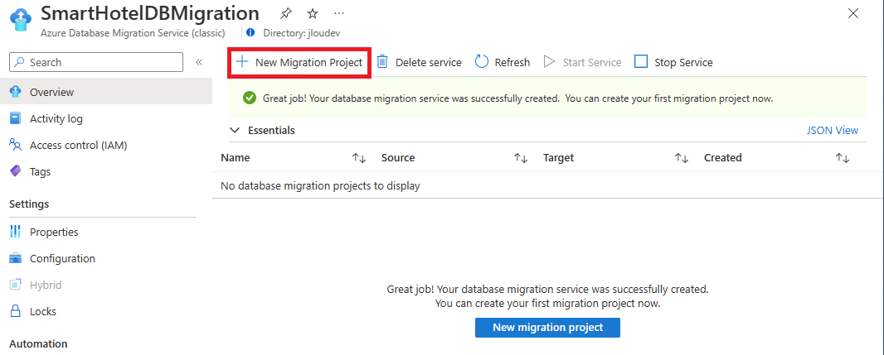
Task: Sort projects by Created column arrows
Action: pos(843,158)
